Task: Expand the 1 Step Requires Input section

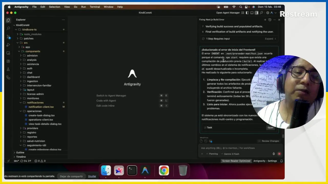Action: [x=271, y=39]
